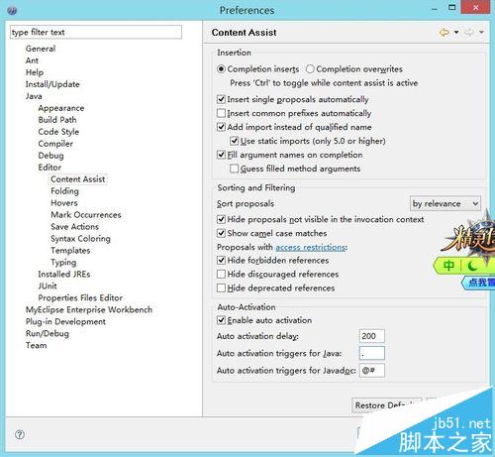Viewport: 495px width, 457px height.
Task: Select MyEclipse Enterprise Workbench node
Action: tap(89, 309)
